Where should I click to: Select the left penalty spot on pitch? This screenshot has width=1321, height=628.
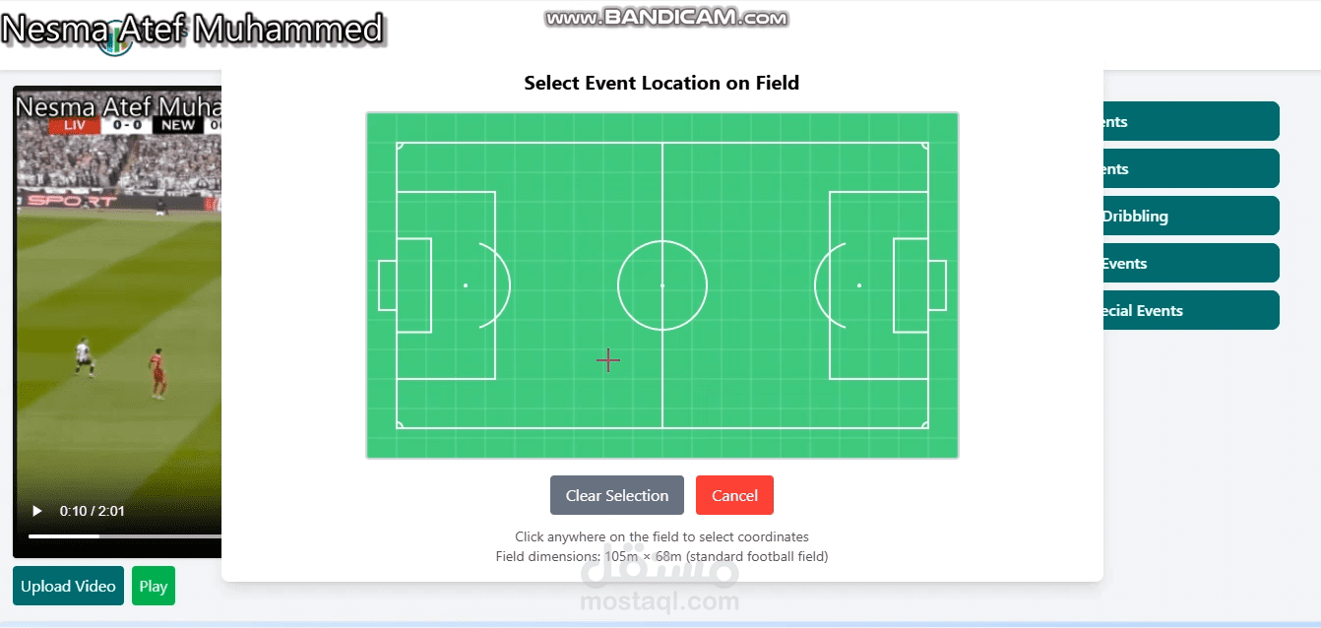pyautogui.click(x=466, y=285)
